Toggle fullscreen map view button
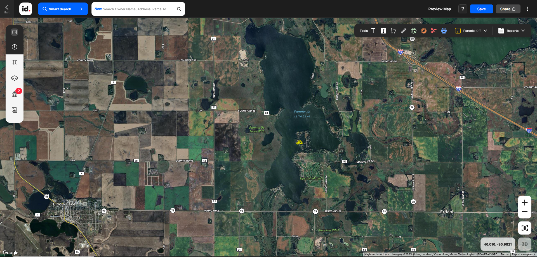This screenshot has height=257, width=537. (524, 228)
